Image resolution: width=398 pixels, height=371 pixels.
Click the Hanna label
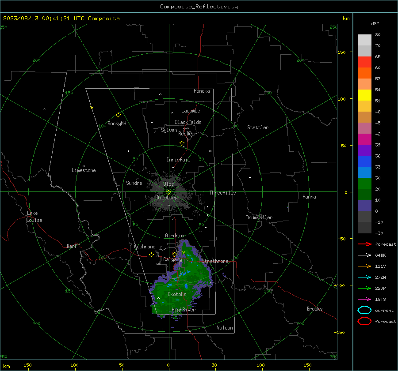tap(309, 197)
